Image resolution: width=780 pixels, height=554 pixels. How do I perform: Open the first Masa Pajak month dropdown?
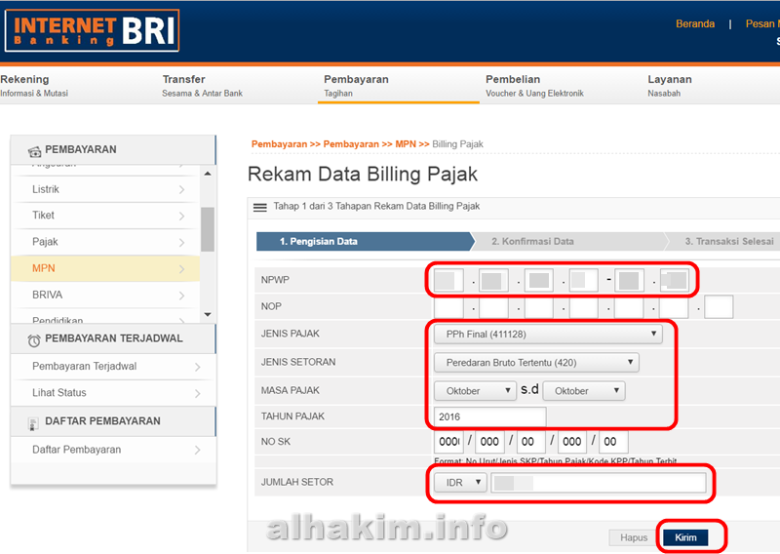pos(475,391)
